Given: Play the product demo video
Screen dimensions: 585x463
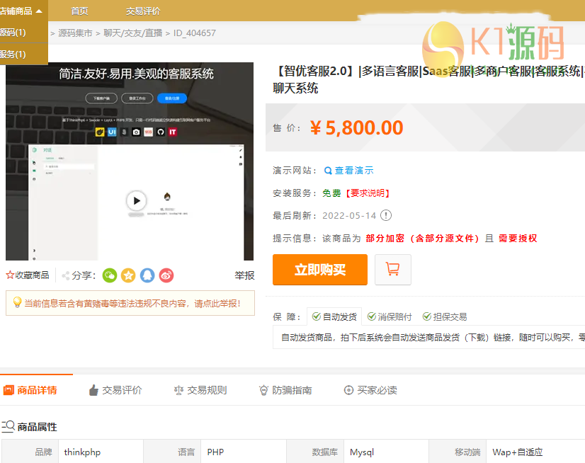Looking at the screenshot, I should point(136,201).
